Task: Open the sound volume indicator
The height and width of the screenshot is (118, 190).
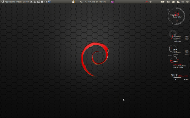Action: pyautogui.click(x=168, y=2)
